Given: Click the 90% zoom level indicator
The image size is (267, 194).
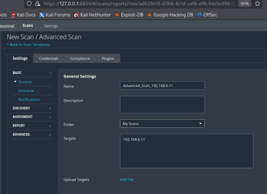Looking at the screenshot, I should 244,4.
